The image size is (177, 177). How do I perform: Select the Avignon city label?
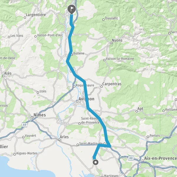click(x=86, y=99)
